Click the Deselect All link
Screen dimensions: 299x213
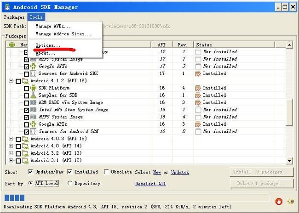pos(150,184)
